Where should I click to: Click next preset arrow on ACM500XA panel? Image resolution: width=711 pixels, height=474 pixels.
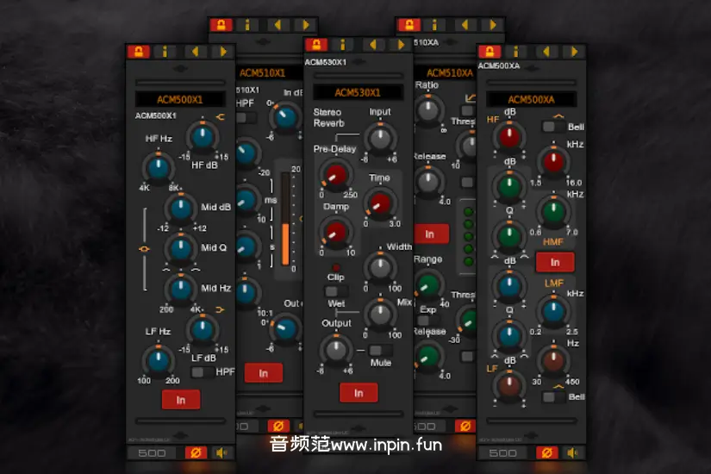(574, 52)
